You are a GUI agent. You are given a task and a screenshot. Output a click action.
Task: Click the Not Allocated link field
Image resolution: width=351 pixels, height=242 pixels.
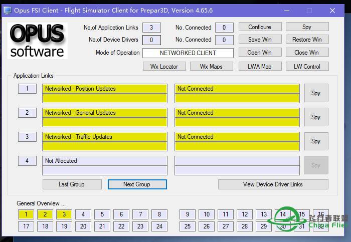tap(105, 161)
